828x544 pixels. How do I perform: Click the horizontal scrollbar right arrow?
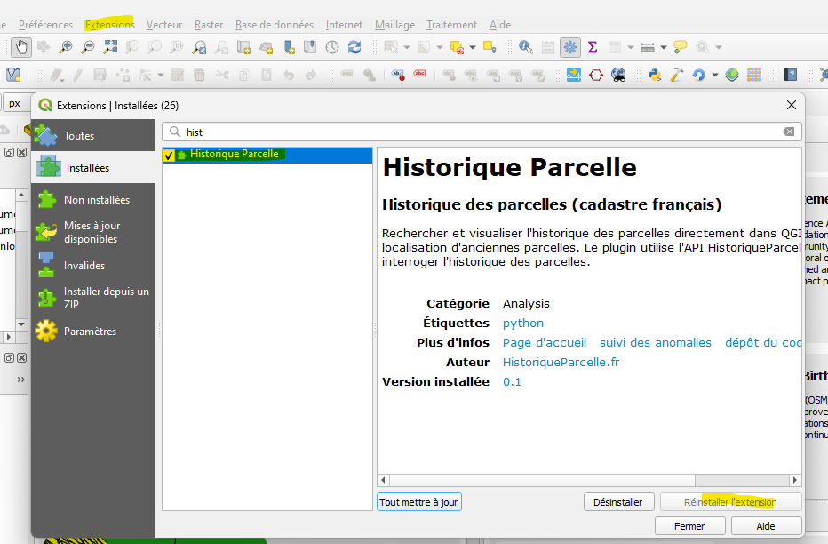(x=795, y=480)
